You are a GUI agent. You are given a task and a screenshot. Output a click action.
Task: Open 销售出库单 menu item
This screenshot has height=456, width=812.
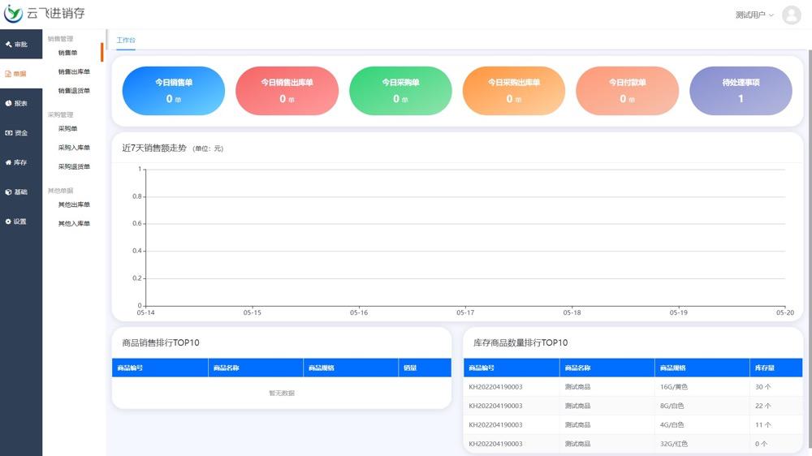74,71
